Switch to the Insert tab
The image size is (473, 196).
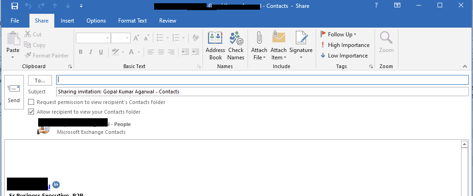pyautogui.click(x=67, y=21)
